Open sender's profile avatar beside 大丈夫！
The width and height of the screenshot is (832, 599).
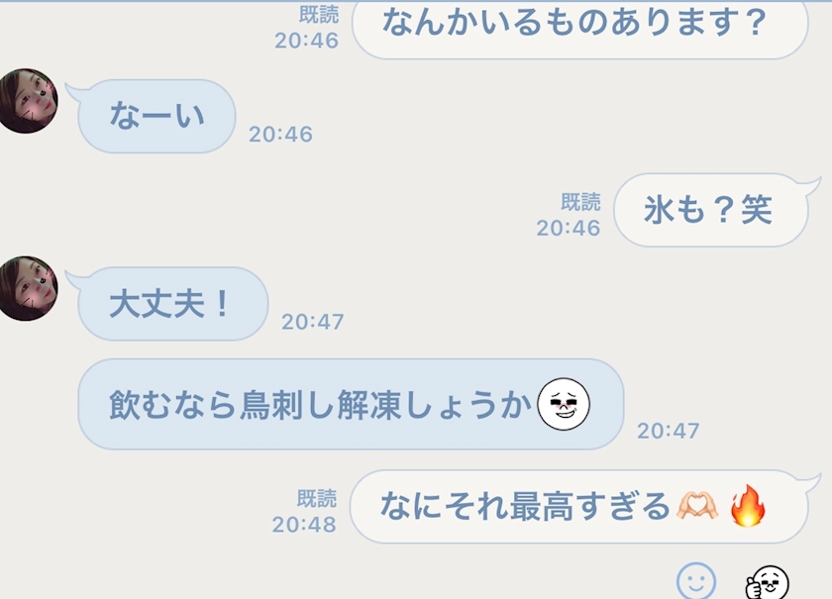(x=28, y=289)
